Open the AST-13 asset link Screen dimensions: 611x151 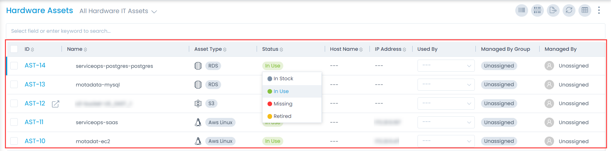(35, 85)
